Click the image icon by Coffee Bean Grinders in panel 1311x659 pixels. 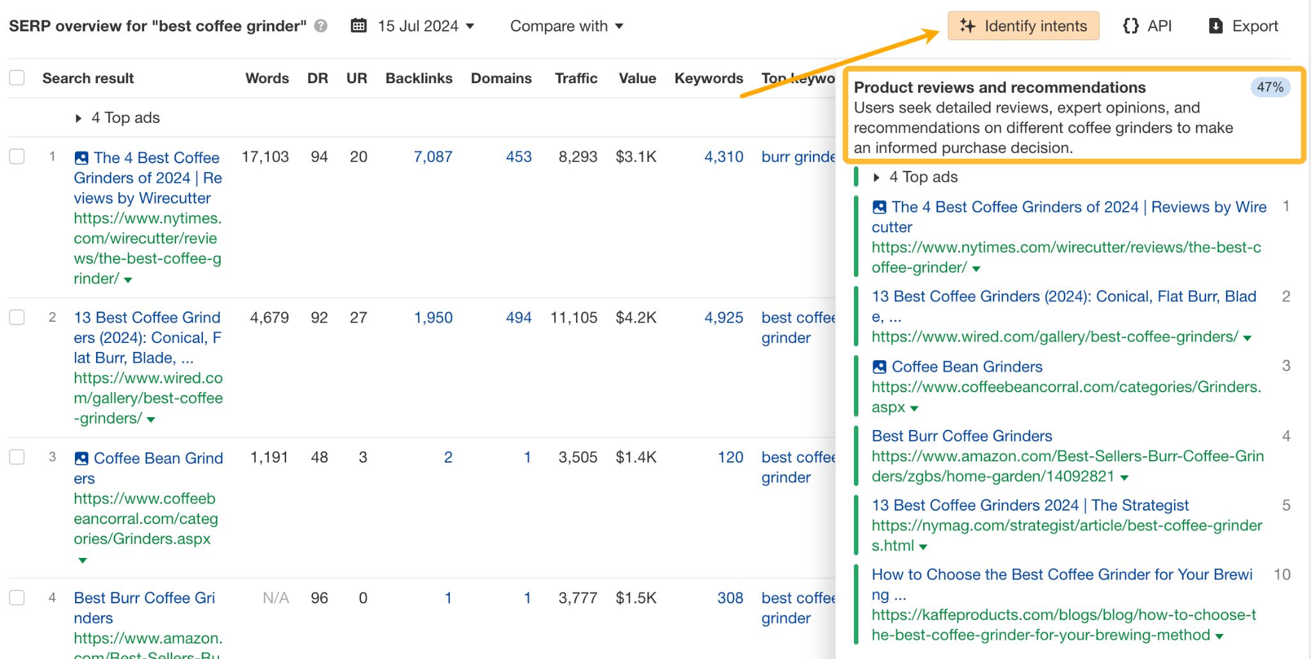pyautogui.click(x=880, y=367)
